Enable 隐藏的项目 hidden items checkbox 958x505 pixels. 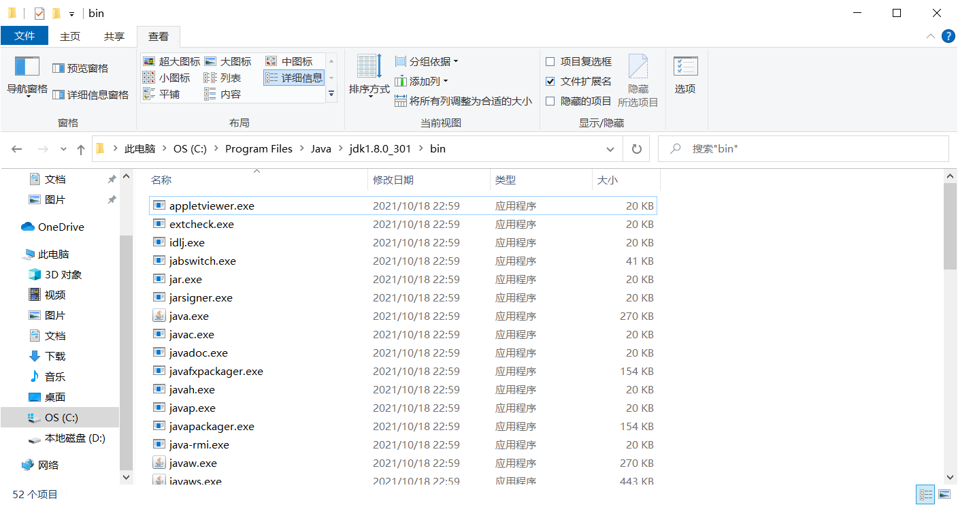coord(550,101)
